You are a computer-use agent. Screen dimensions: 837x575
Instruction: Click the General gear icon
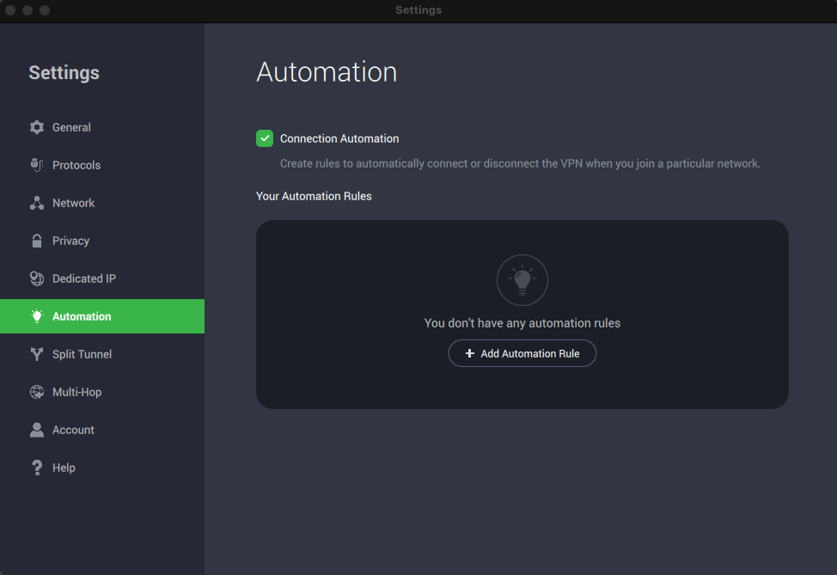click(x=37, y=127)
